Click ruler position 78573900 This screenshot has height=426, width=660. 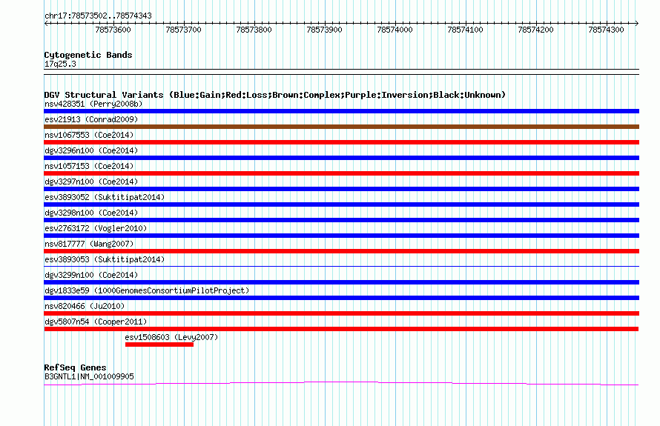(x=325, y=30)
